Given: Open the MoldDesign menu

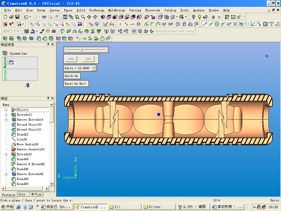Looking at the screenshot, I should coord(117,10).
